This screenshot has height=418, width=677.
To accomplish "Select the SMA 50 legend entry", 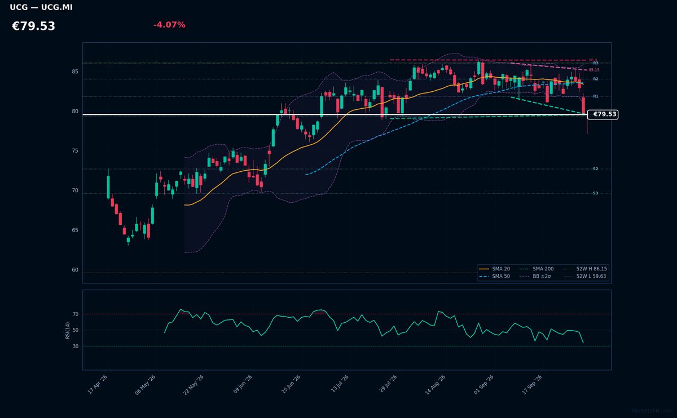I will (x=495, y=276).
